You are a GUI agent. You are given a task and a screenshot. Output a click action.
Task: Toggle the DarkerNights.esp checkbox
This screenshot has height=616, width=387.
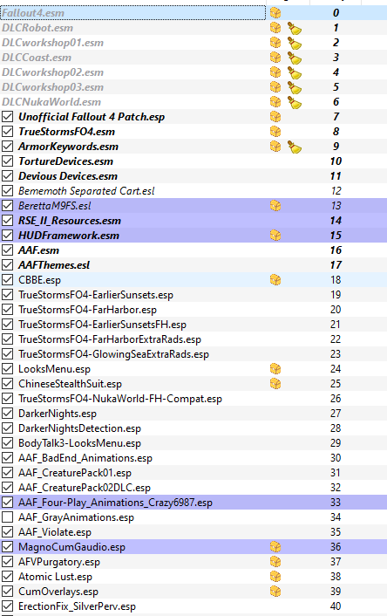(8, 414)
